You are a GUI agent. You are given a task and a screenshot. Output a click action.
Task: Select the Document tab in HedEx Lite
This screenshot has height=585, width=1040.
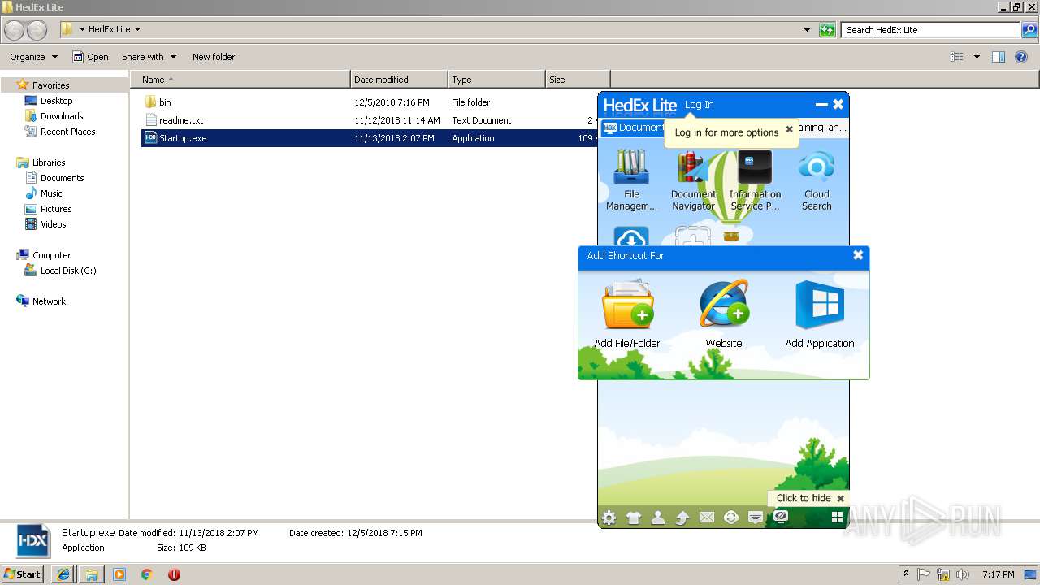pos(634,128)
